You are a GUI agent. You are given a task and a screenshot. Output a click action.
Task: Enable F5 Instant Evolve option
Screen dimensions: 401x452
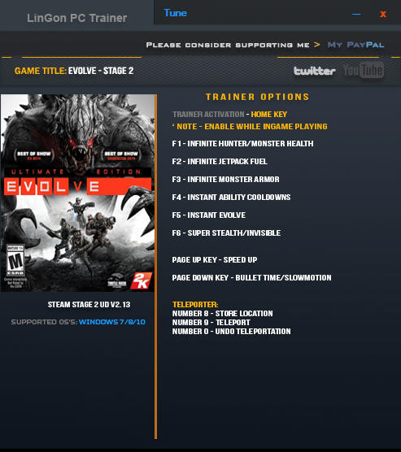tap(208, 215)
